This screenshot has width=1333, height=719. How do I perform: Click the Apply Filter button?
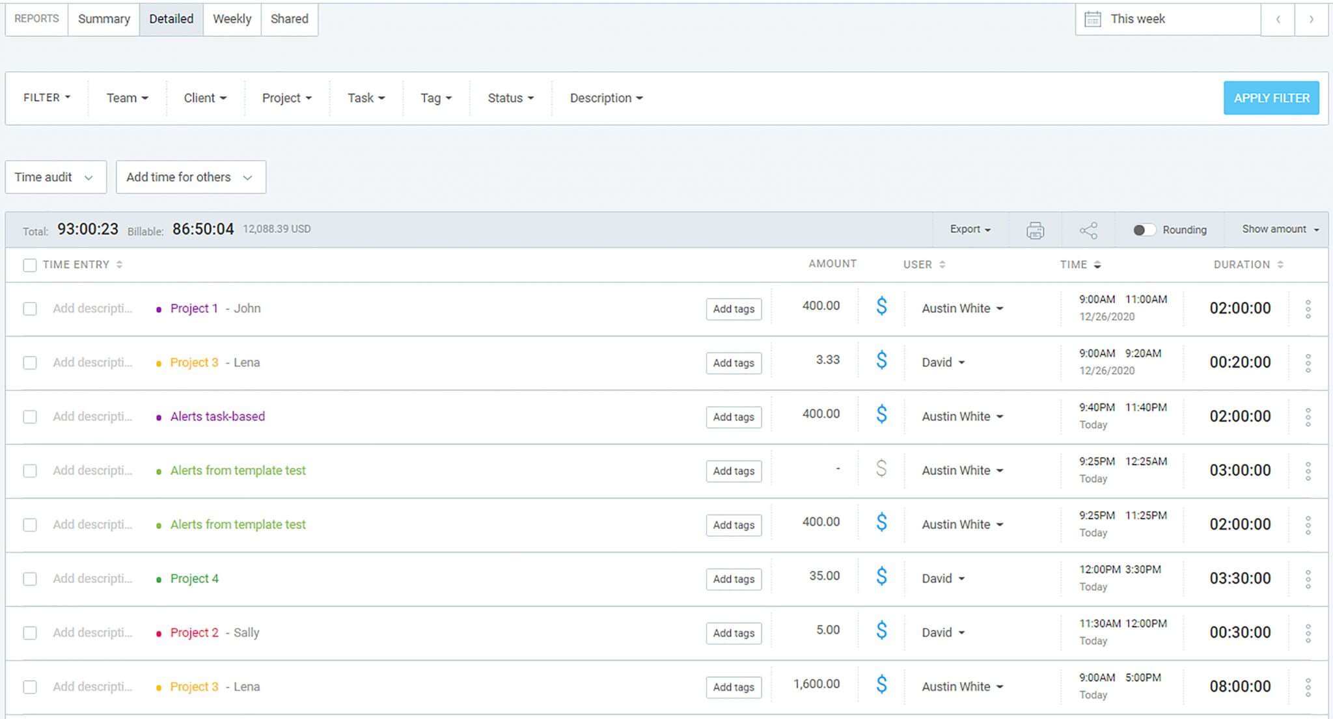click(x=1271, y=98)
